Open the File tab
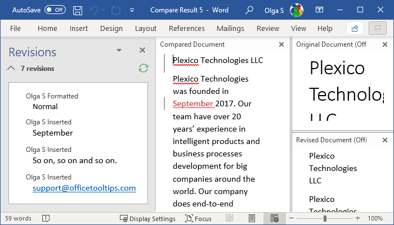Image resolution: width=394 pixels, height=225 pixels. 15,28
